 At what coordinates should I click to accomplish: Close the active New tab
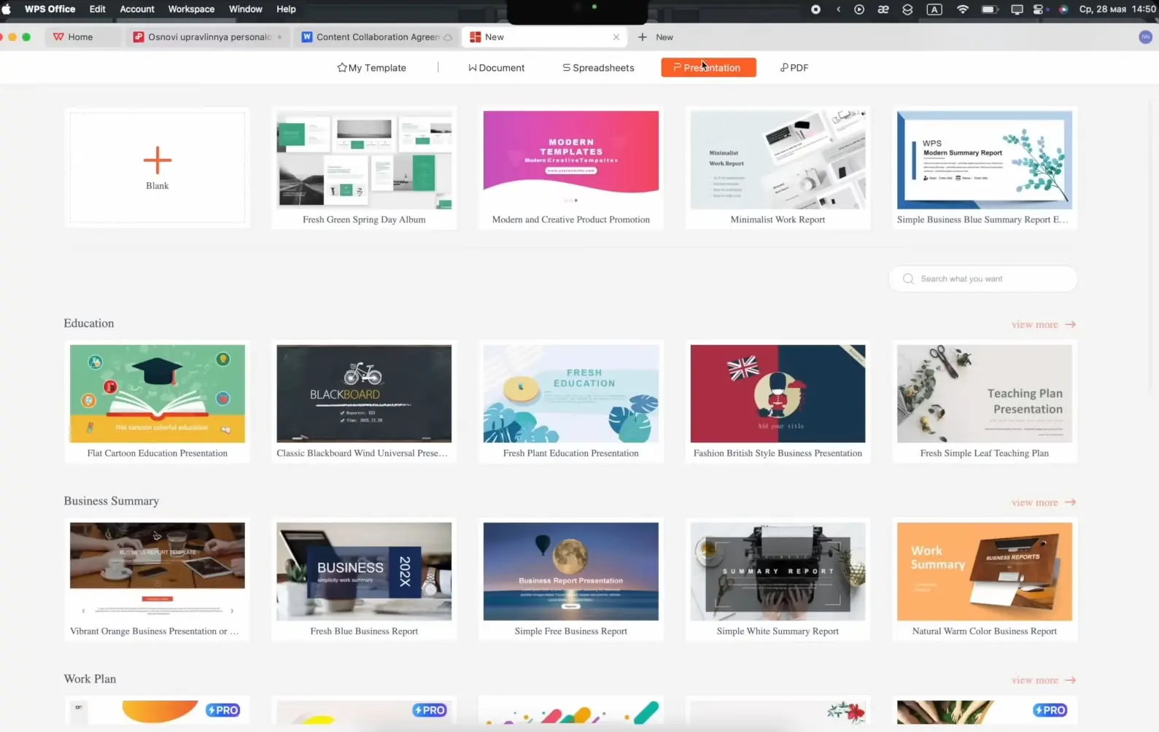(x=616, y=37)
